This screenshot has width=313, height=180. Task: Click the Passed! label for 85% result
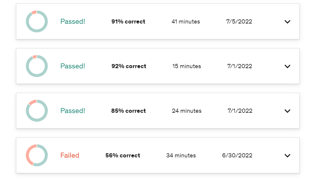pos(73,111)
